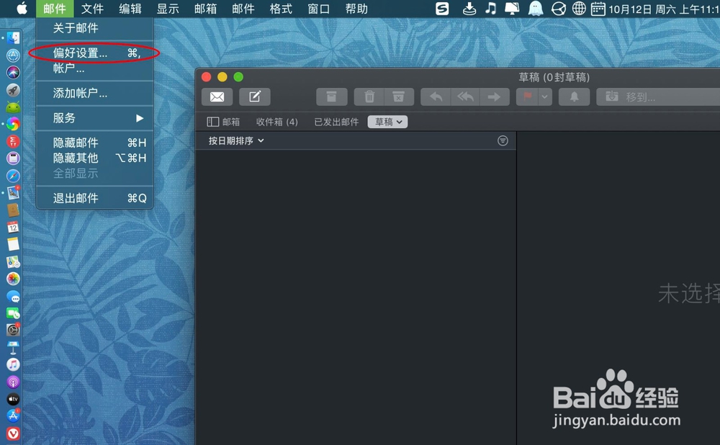Image resolution: width=720 pixels, height=445 pixels.
Task: Click the Reply arrow icon
Action: (435, 96)
